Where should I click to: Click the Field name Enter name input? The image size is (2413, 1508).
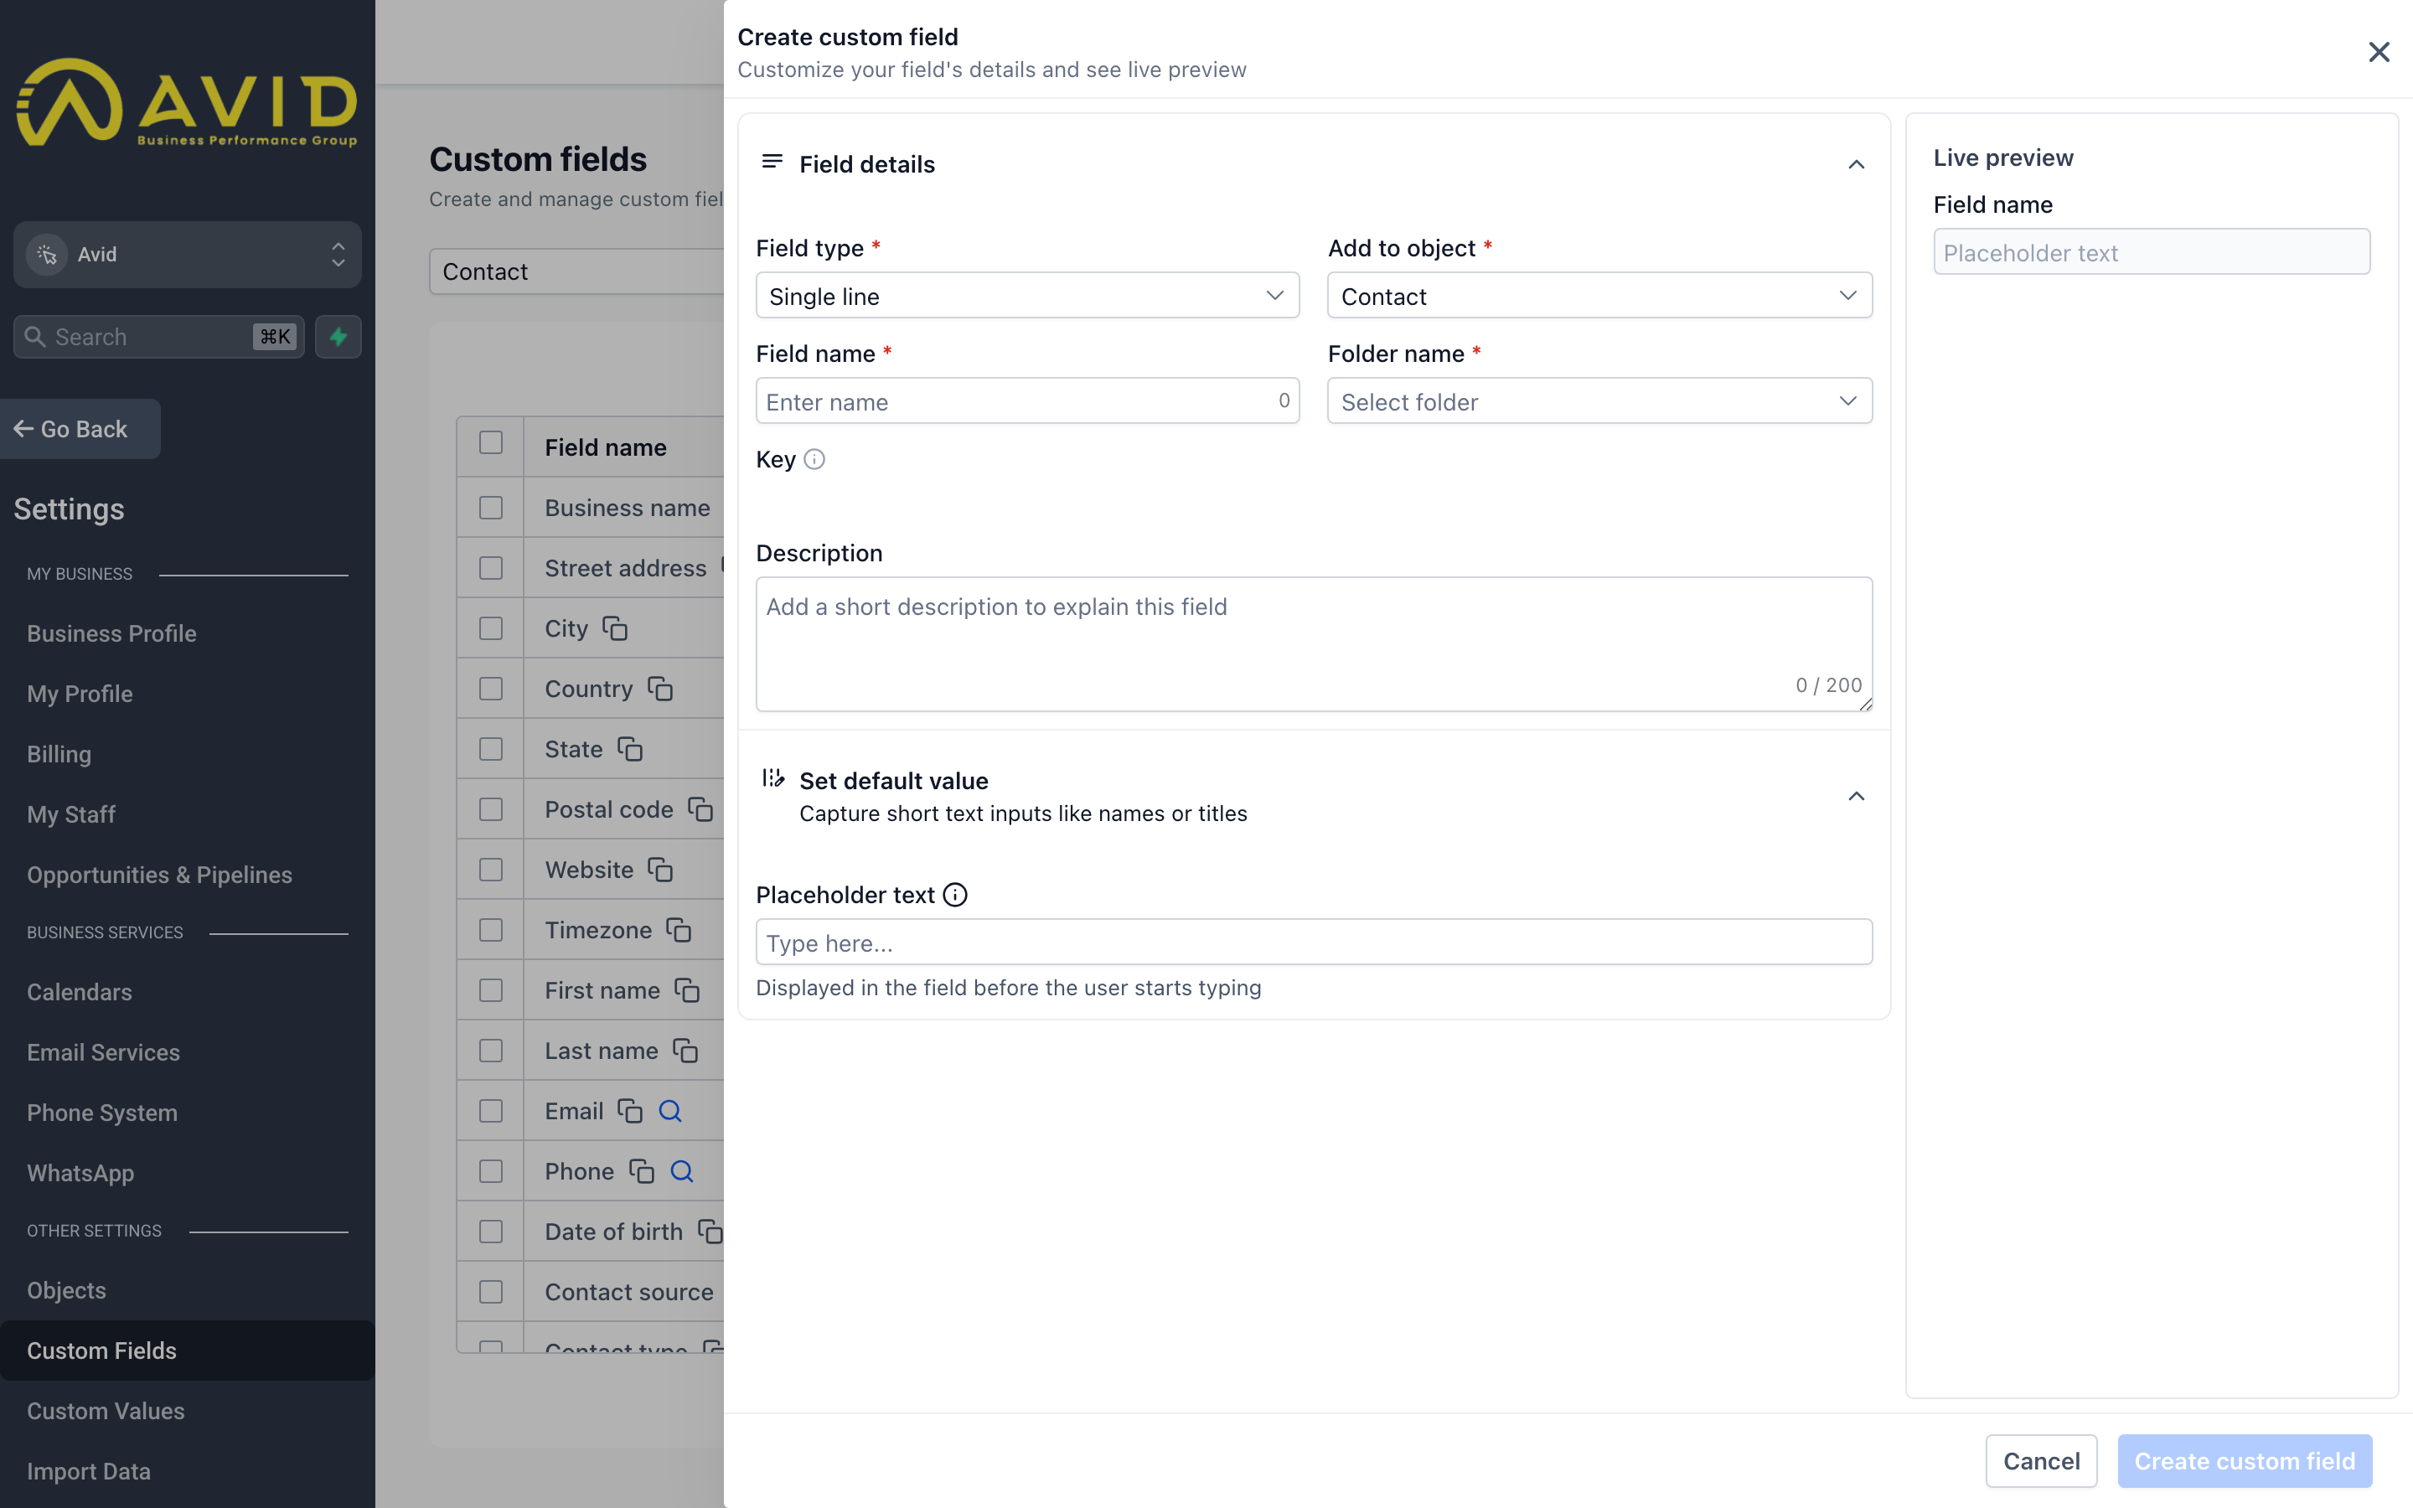(x=1027, y=401)
